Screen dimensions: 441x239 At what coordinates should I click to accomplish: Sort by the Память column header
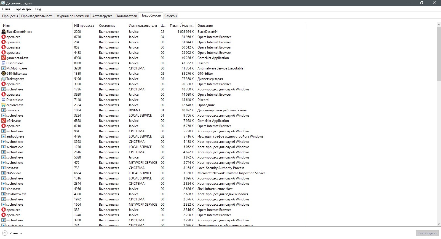pos(181,26)
